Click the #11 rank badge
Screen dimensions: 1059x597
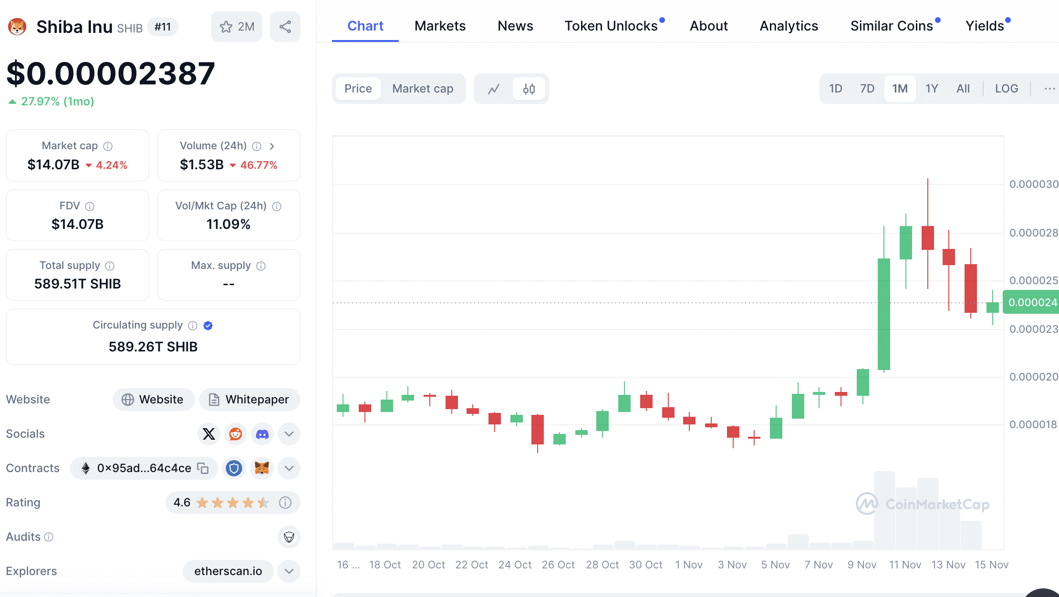163,27
